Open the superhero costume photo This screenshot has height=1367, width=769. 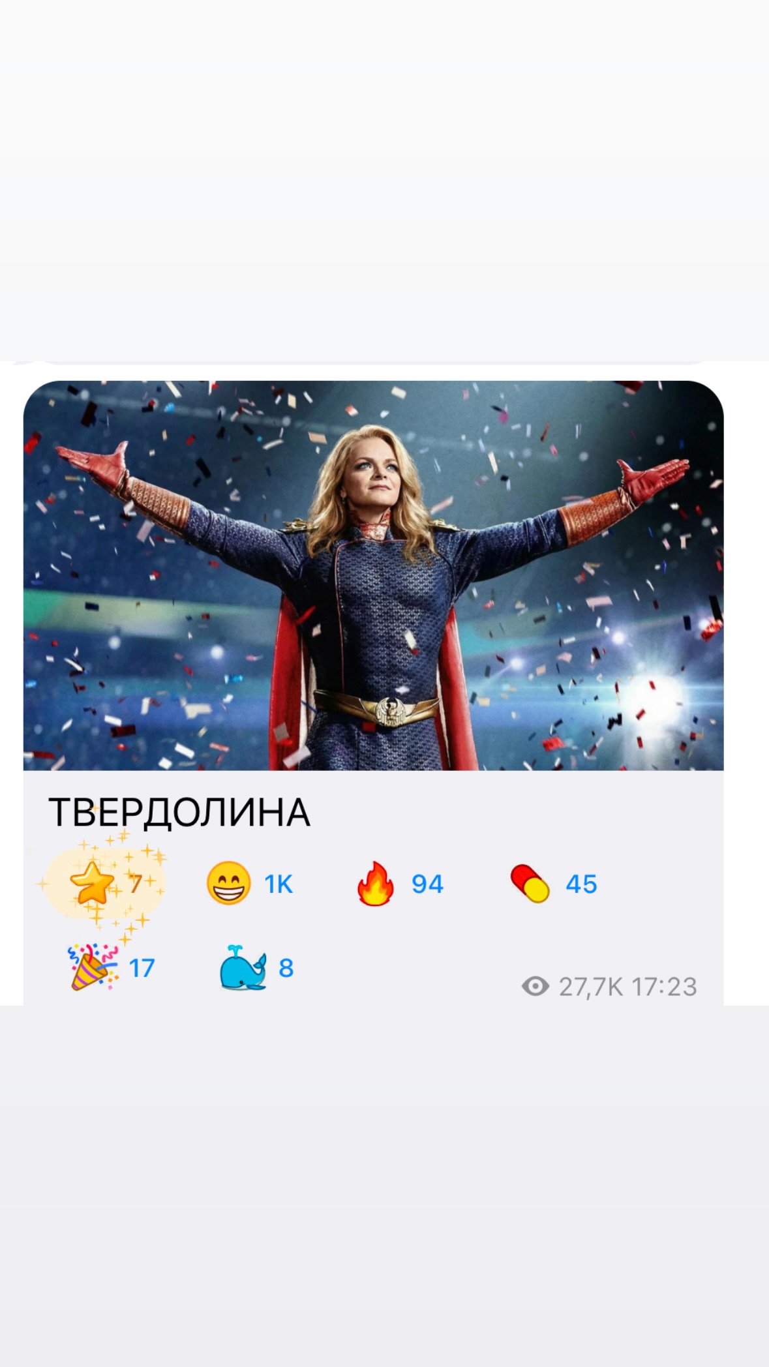pyautogui.click(x=373, y=575)
